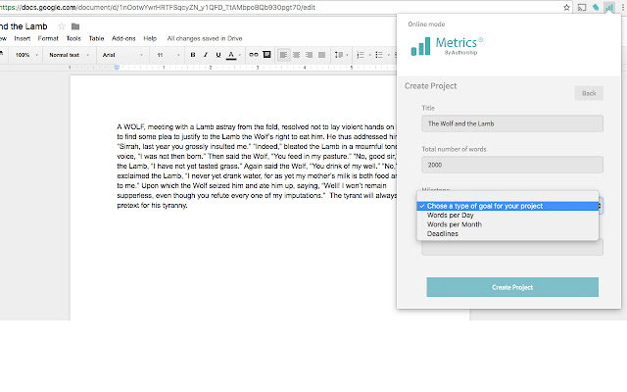Apply a bulleted list
The image size is (627, 392).
click(x=381, y=55)
